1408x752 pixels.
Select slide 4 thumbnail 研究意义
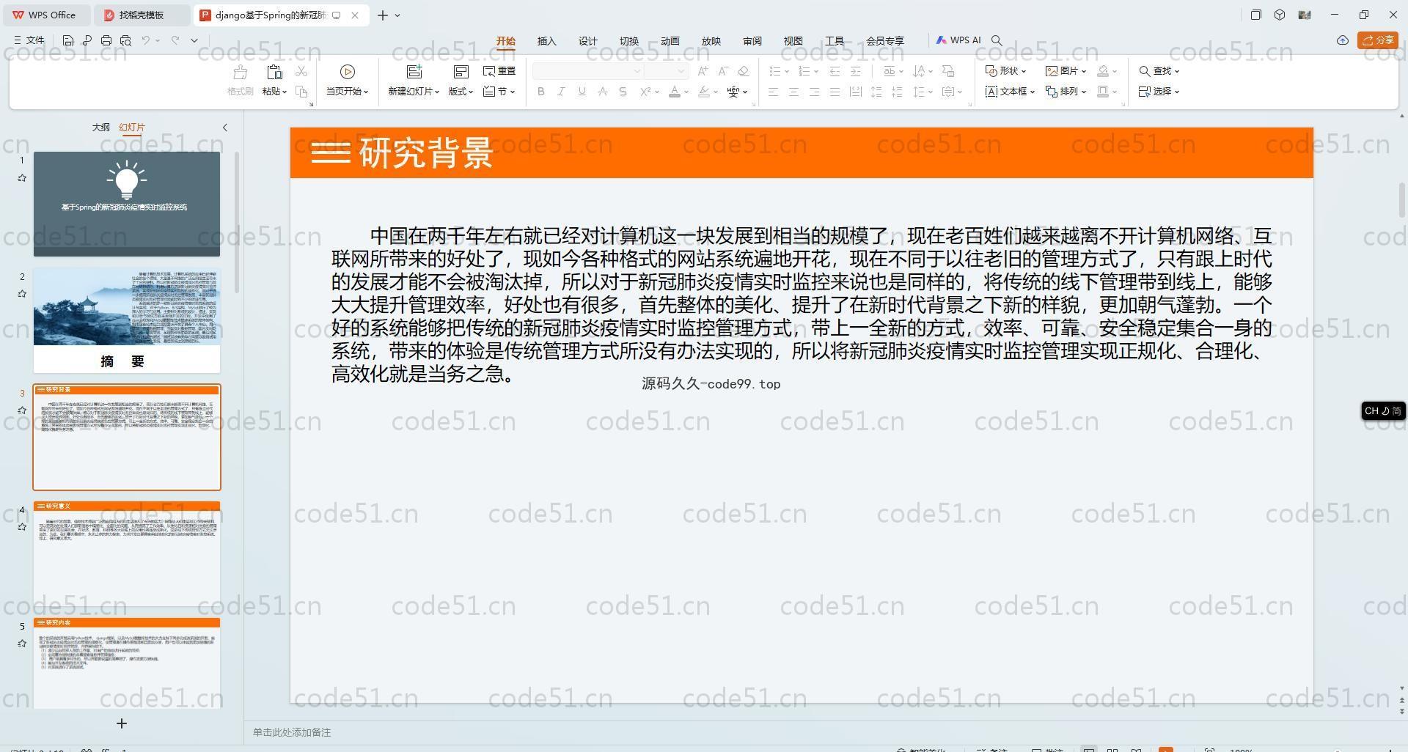click(x=127, y=554)
